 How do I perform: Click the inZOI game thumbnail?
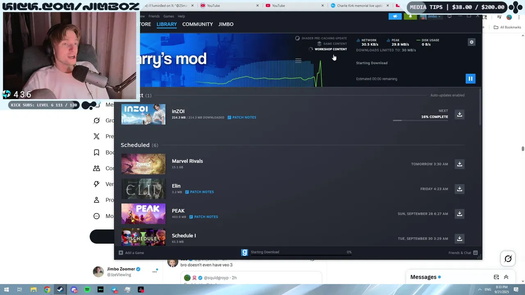tap(143, 114)
